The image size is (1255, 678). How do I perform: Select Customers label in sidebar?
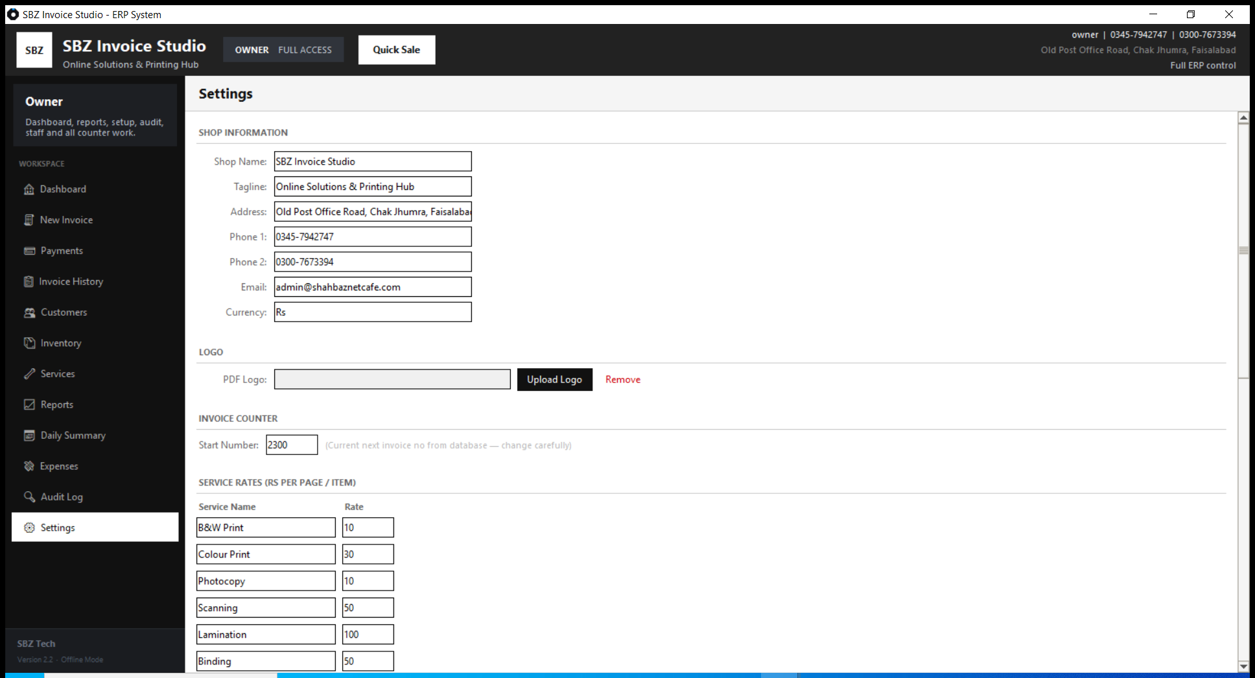click(64, 312)
